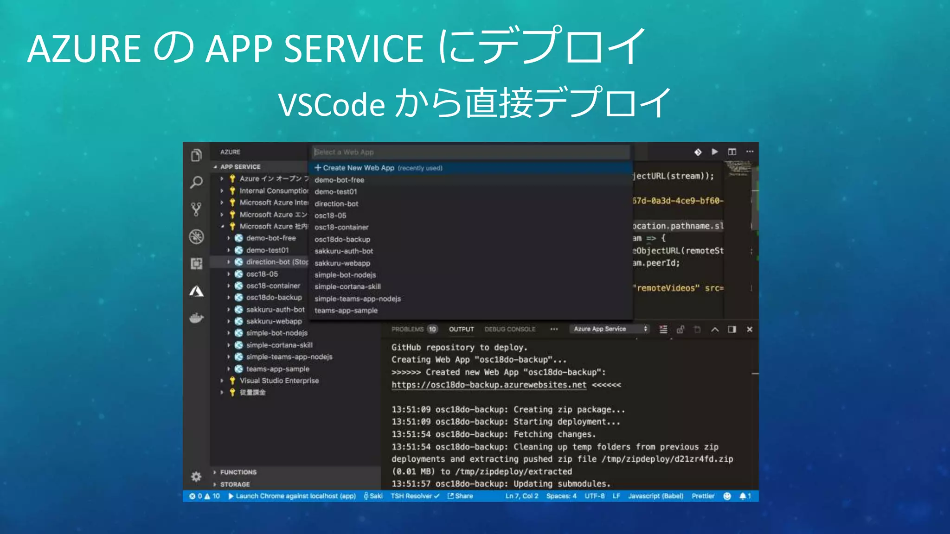This screenshot has width=950, height=534.
Task: Click the Saki Live Share user status item
Action: coord(373,496)
